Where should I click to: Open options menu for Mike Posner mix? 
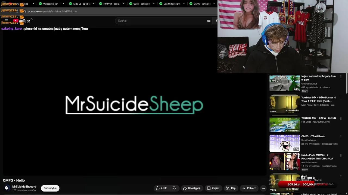(x=341, y=98)
